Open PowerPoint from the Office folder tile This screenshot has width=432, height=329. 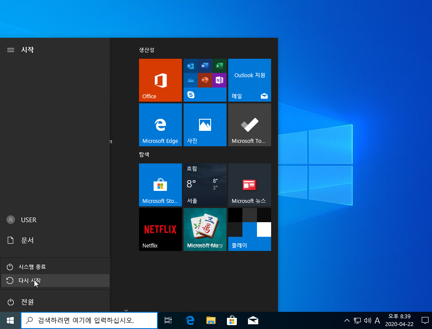(205, 80)
